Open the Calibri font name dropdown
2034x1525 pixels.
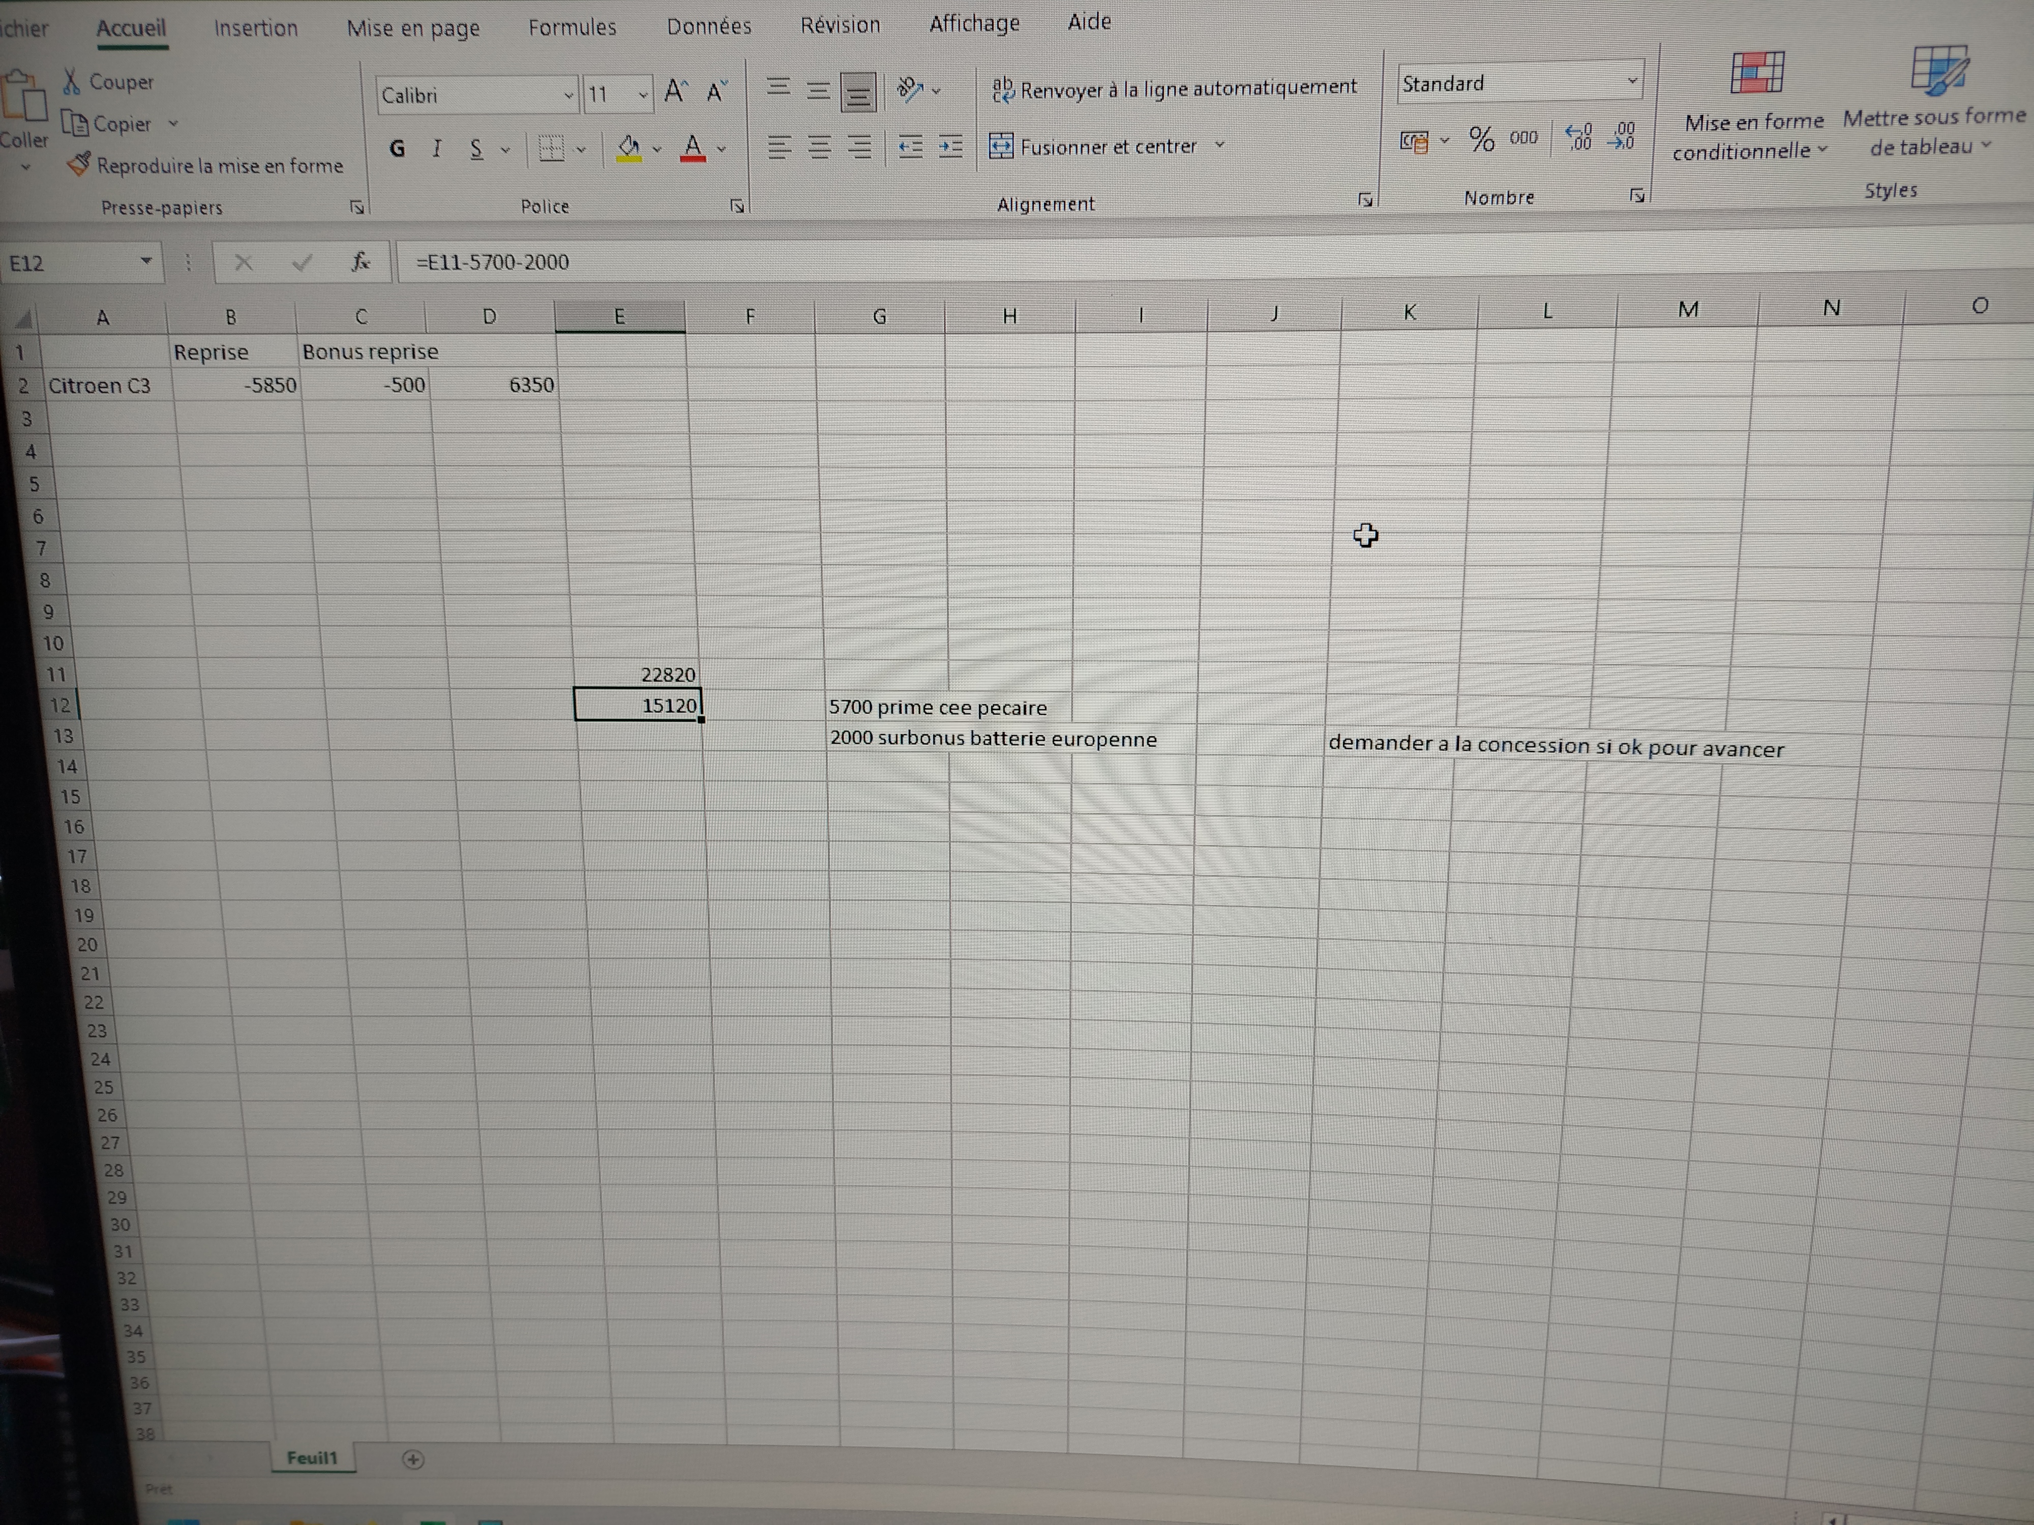coord(569,95)
